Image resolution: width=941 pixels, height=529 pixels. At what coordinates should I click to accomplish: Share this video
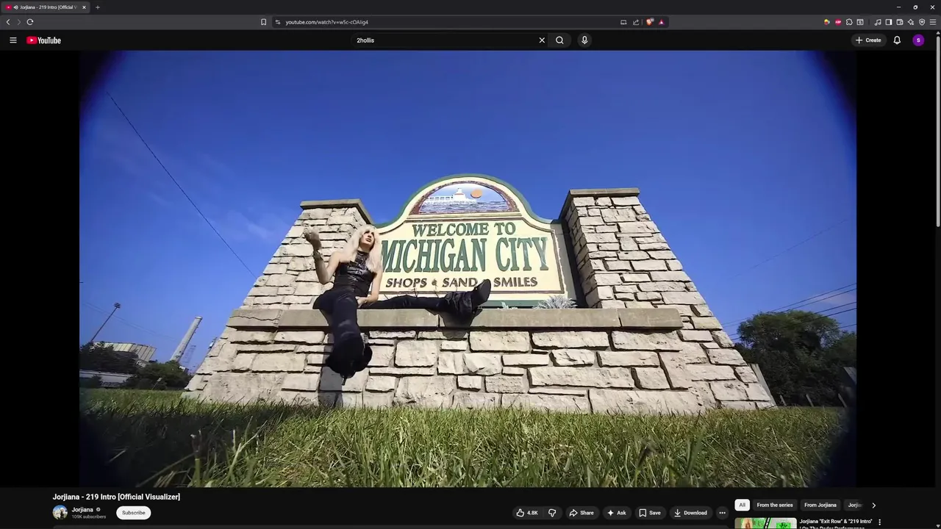coord(581,513)
